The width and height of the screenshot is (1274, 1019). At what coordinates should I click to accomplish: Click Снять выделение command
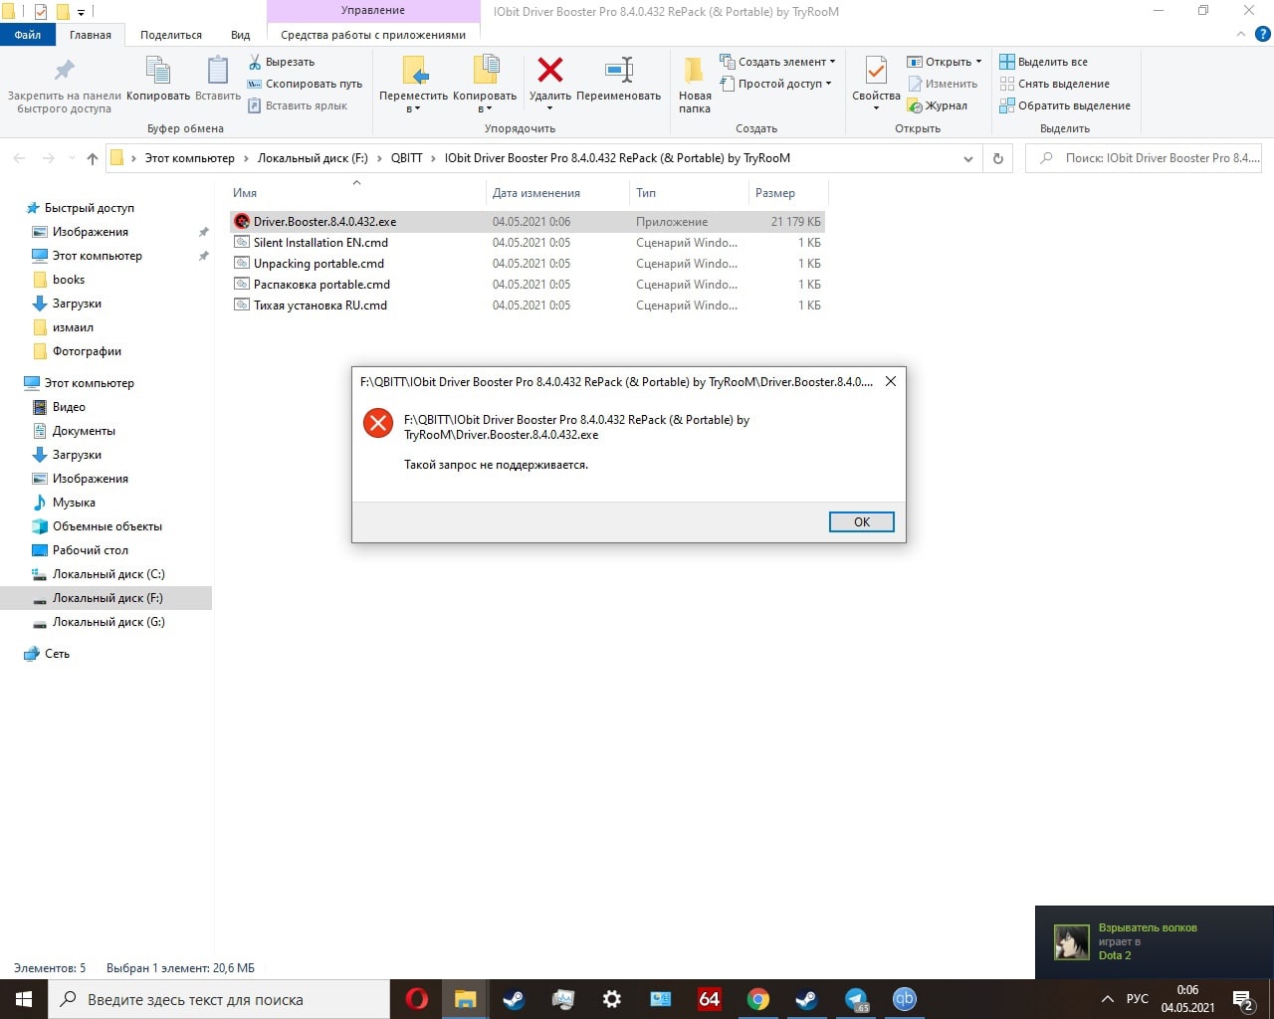1054,84
